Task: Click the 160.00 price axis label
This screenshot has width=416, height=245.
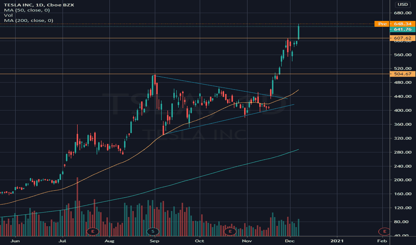Action: click(x=403, y=194)
